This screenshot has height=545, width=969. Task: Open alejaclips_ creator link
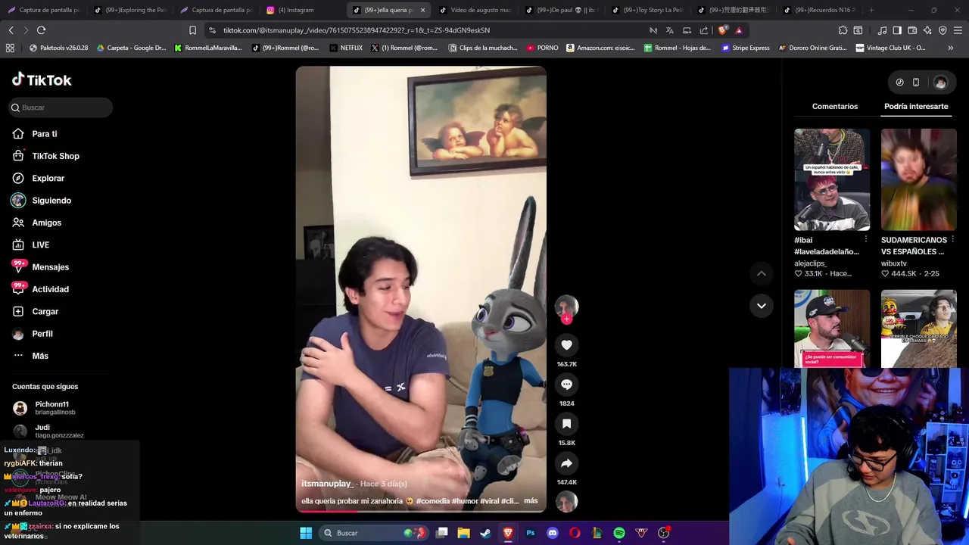click(810, 263)
